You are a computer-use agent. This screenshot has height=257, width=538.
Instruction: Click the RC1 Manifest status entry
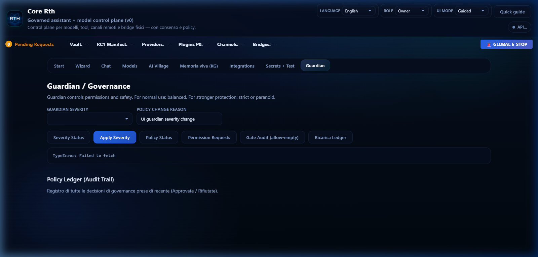coord(115,44)
